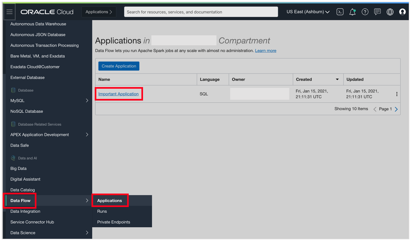Open MySQL in the sidebar
The width and height of the screenshot is (411, 241).
point(17,101)
